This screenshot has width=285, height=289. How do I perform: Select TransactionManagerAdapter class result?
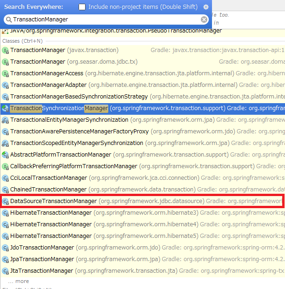143,85
